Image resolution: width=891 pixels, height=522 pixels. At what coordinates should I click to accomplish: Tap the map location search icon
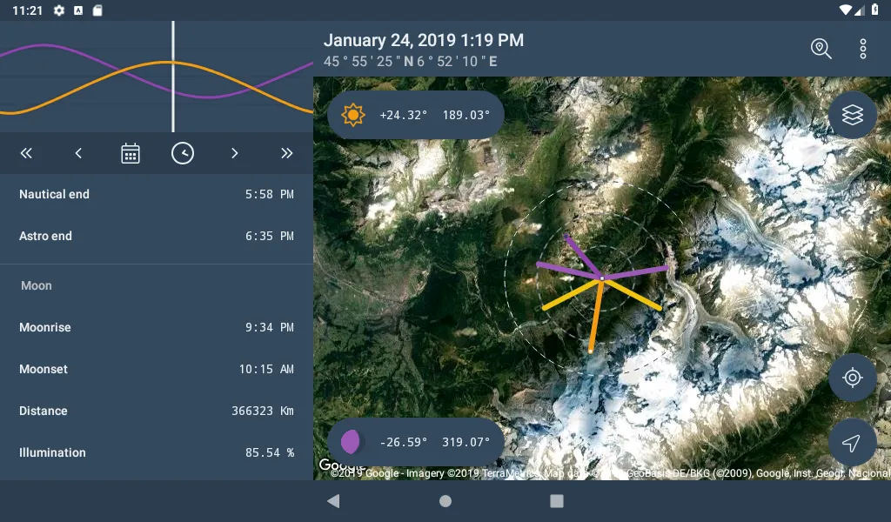pos(821,49)
